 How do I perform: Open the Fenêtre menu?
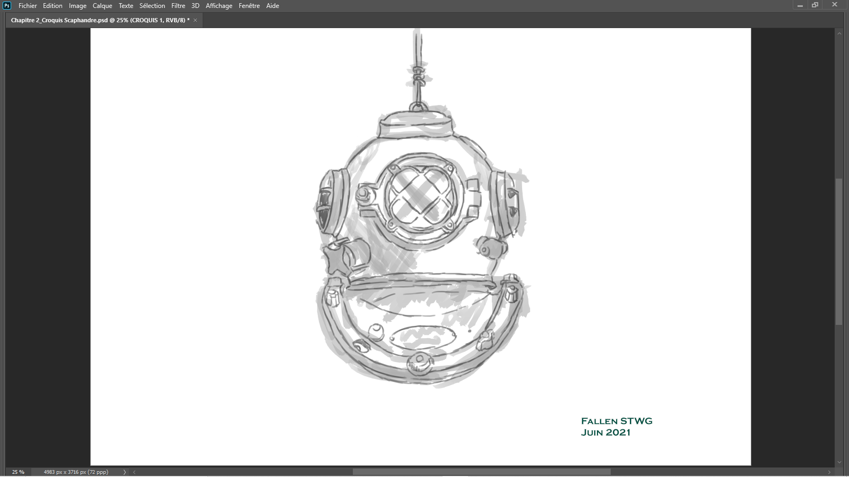tap(249, 6)
